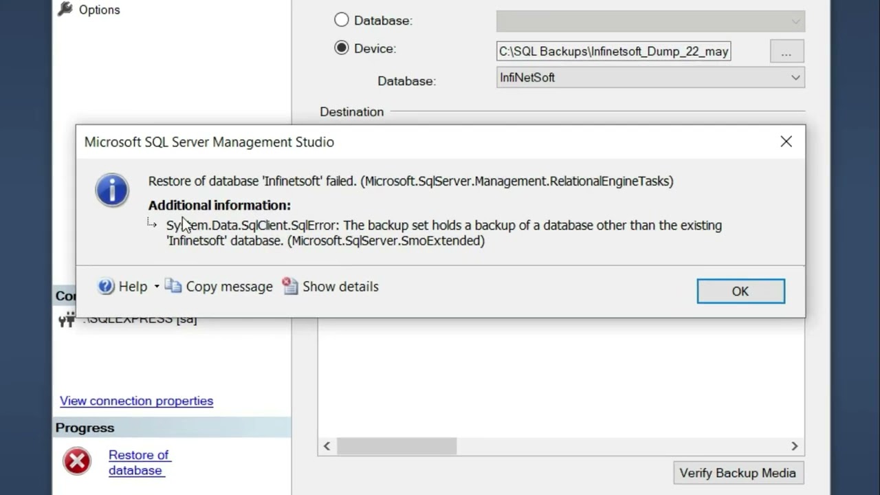Click the Verify Backup Media button
Screen dimensions: 880x495
pyautogui.click(x=738, y=473)
